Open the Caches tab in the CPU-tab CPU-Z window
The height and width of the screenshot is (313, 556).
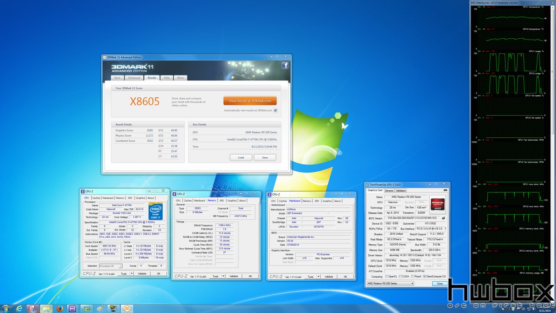(x=96, y=198)
